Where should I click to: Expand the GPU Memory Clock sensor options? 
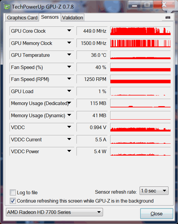click(x=69, y=43)
